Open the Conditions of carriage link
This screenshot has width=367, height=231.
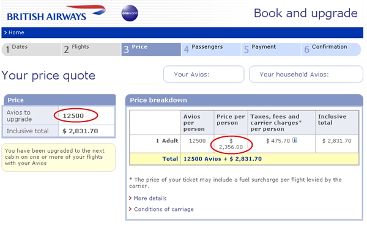pos(163,209)
